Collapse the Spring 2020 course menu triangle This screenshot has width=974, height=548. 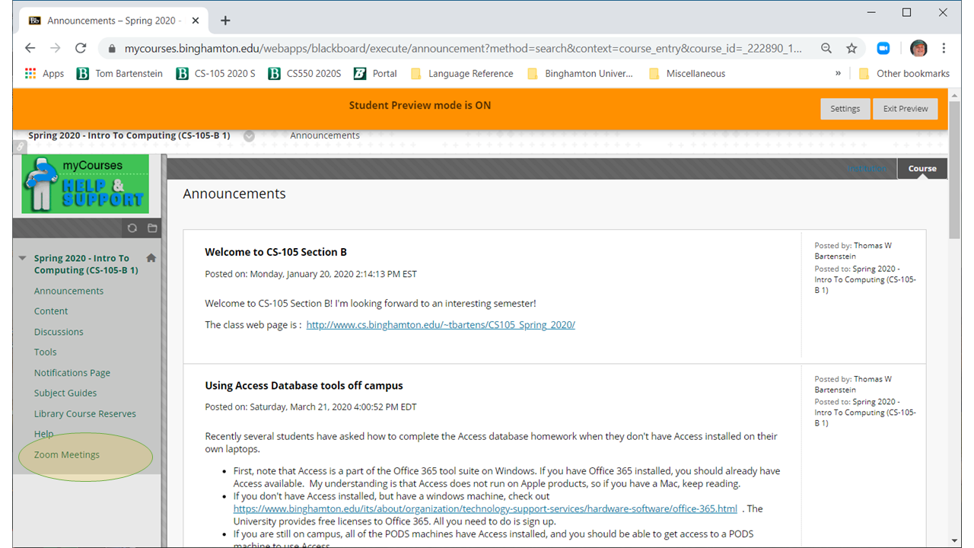point(23,259)
